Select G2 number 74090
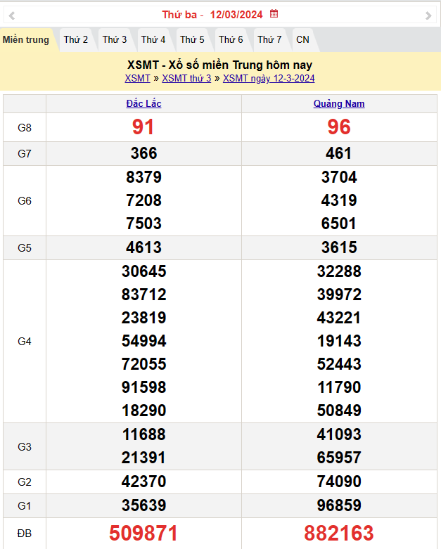The image size is (441, 549). (339, 482)
